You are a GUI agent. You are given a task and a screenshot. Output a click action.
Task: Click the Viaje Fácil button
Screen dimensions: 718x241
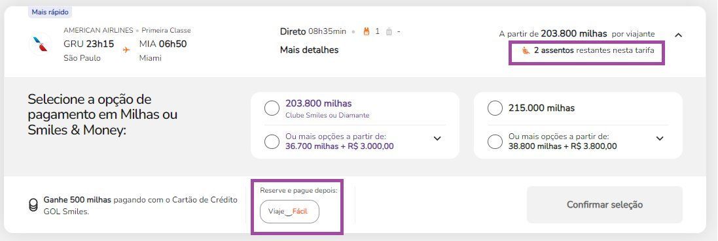click(x=289, y=211)
